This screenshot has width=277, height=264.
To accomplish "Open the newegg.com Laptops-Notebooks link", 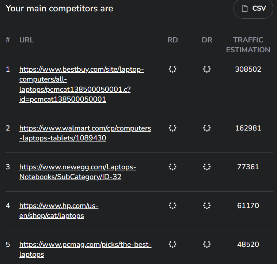I will pos(78,172).
